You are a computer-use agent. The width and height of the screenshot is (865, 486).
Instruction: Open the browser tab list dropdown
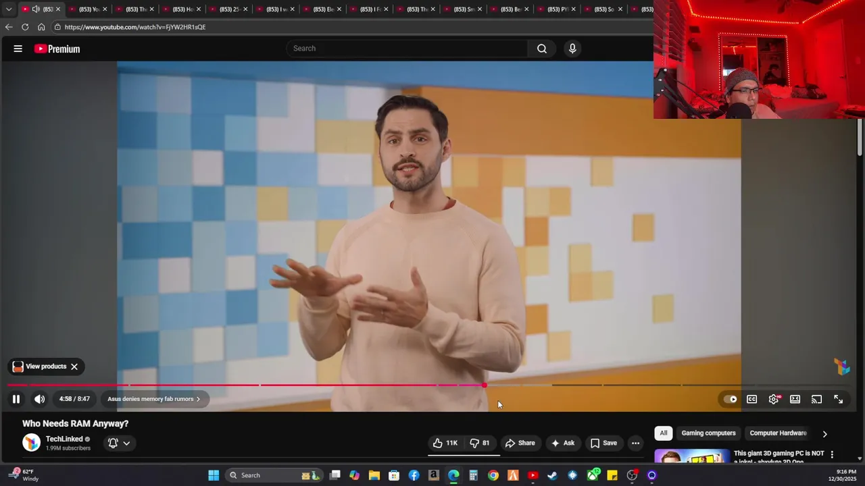[x=8, y=9]
